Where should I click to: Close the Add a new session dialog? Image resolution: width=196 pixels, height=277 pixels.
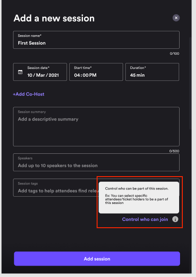tap(176, 18)
